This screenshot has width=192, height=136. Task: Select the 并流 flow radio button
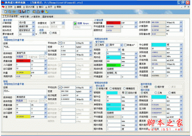(x=51, y=33)
